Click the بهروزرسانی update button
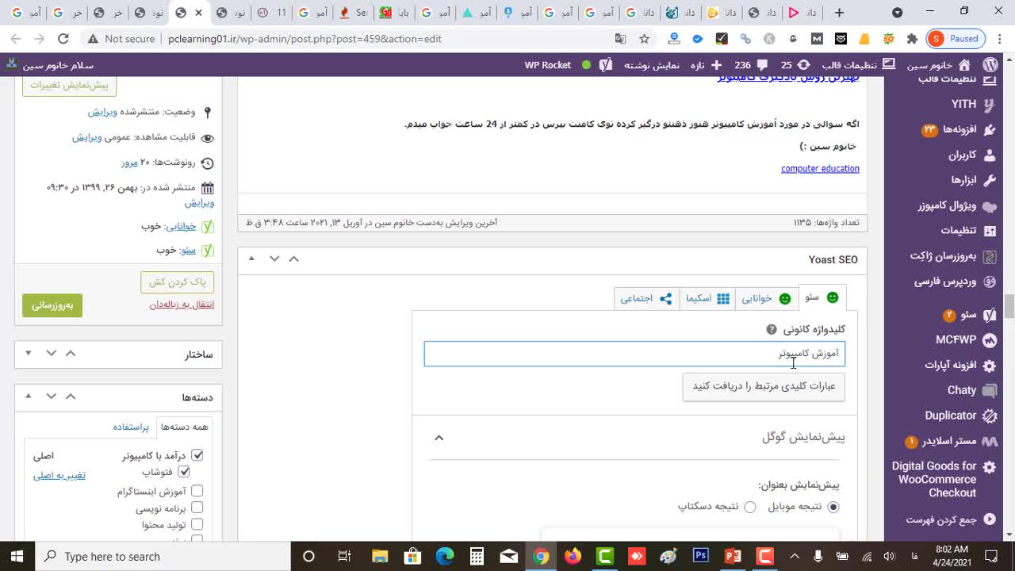 [52, 305]
